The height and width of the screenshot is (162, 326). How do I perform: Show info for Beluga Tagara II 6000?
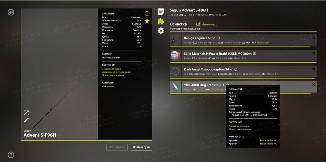[218, 38]
